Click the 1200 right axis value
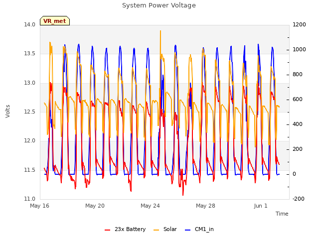The image size is (319, 239). click(x=299, y=24)
